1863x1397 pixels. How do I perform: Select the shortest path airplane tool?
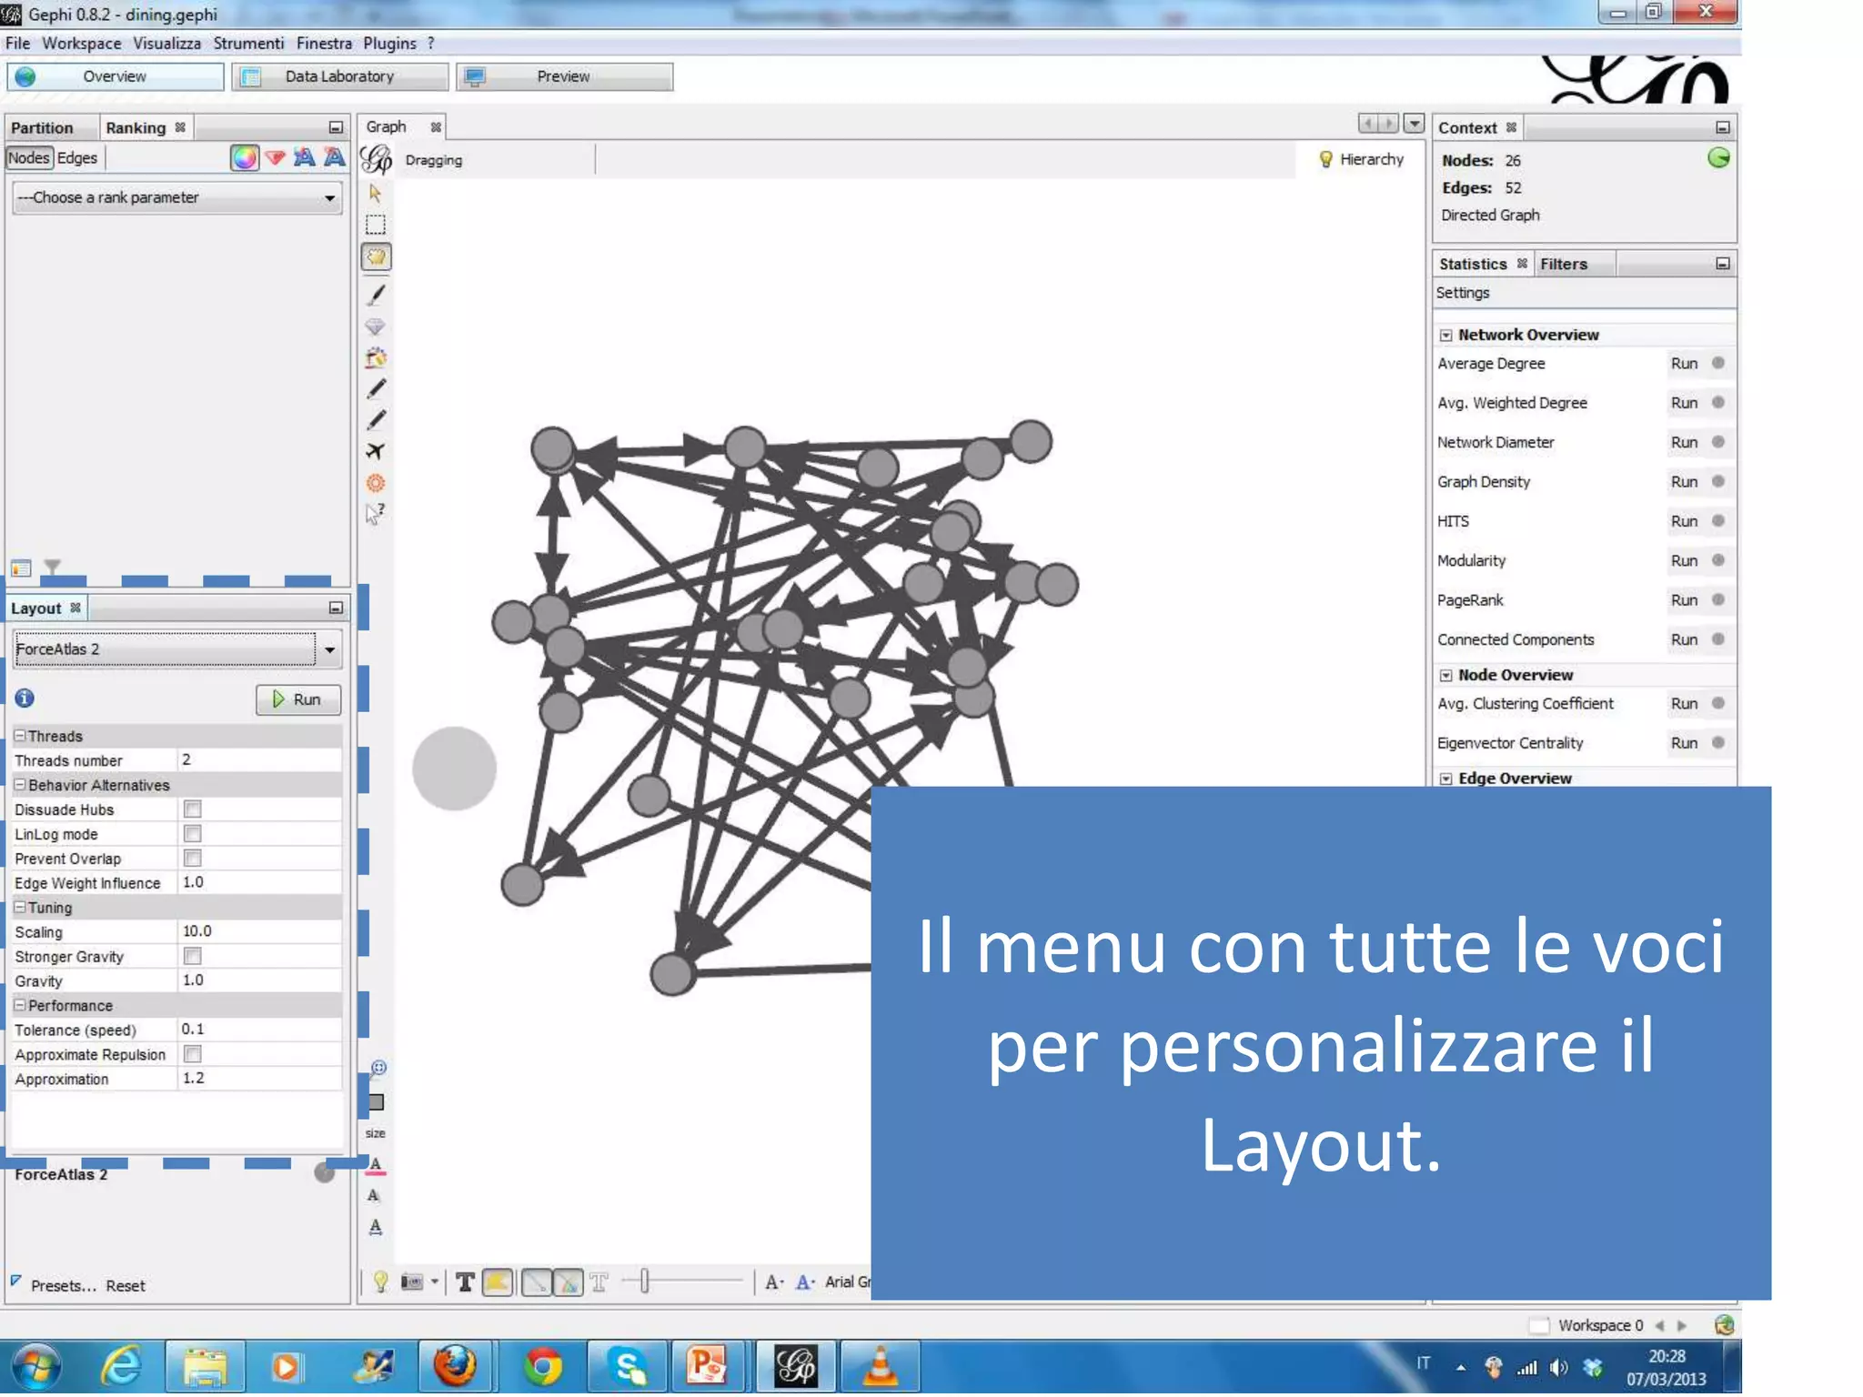pyautogui.click(x=375, y=451)
